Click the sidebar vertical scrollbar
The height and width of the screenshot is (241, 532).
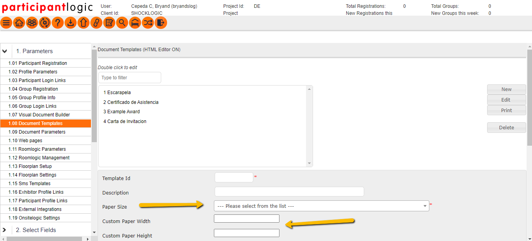pos(94,96)
